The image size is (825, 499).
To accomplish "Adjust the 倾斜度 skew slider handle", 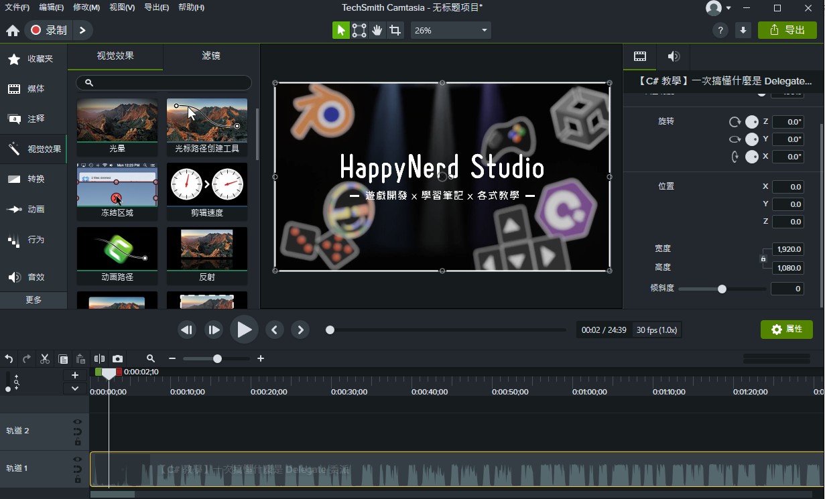I will click(x=722, y=289).
